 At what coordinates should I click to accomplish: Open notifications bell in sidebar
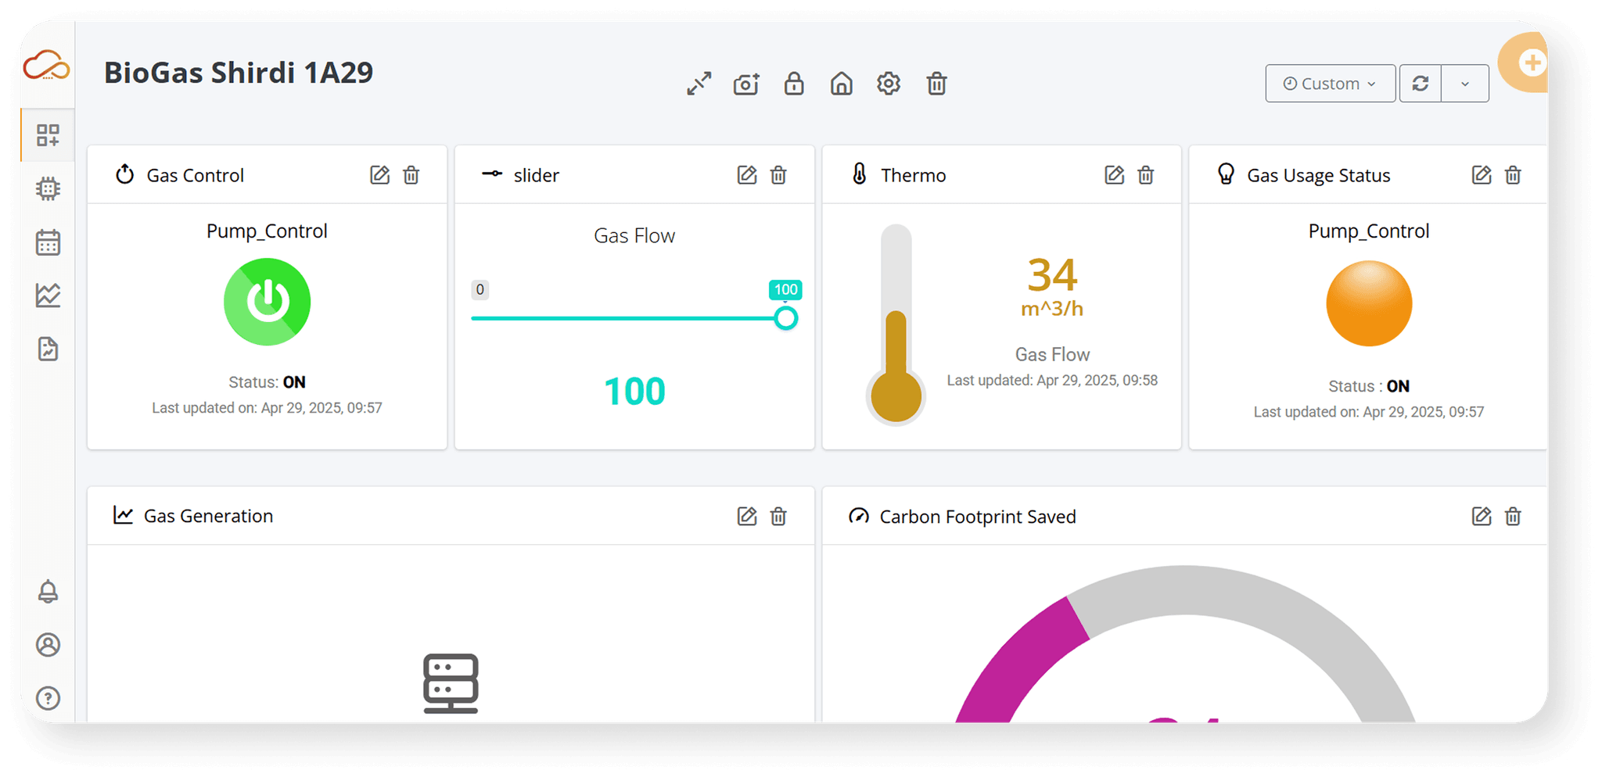click(48, 591)
